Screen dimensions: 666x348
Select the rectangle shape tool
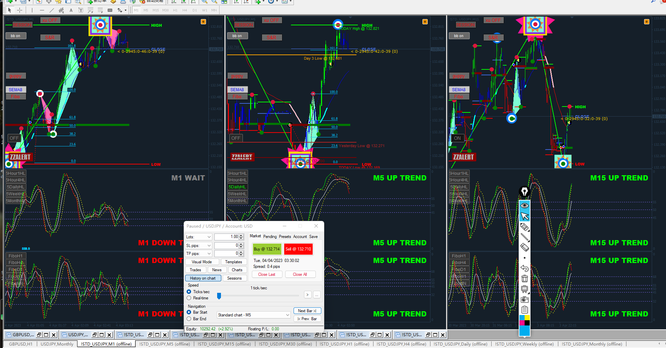tap(110, 10)
